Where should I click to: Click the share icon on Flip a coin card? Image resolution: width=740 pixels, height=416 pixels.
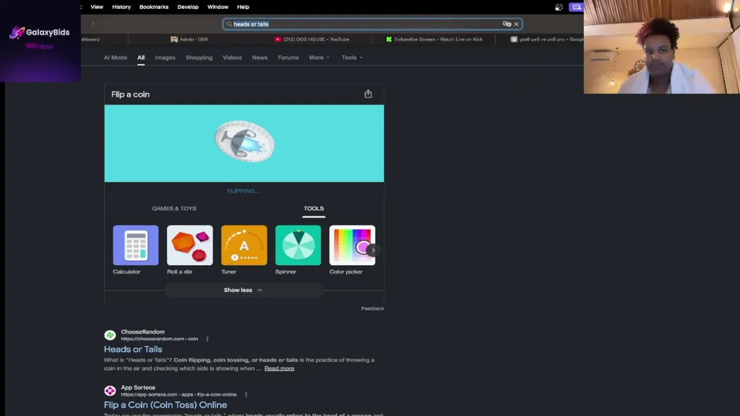[368, 94]
